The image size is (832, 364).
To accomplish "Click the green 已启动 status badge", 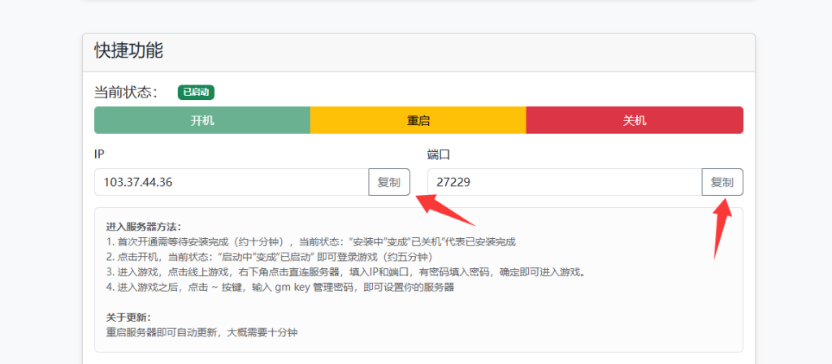I will pyautogui.click(x=196, y=93).
